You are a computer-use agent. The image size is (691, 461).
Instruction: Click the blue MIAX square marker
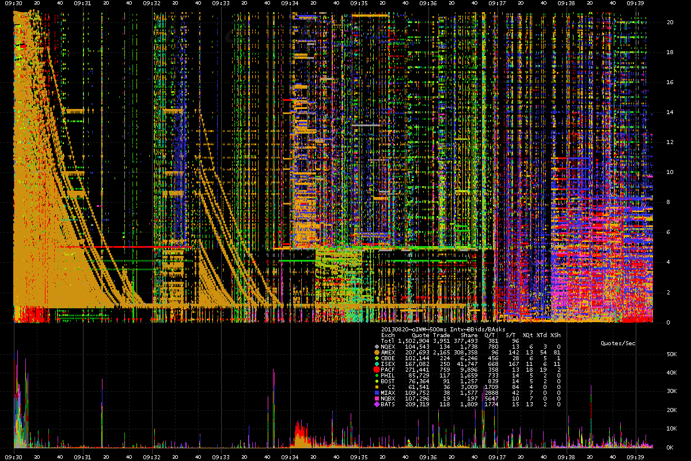[377, 392]
